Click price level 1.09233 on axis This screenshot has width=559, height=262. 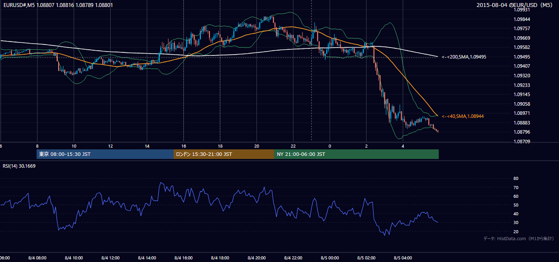[522, 85]
